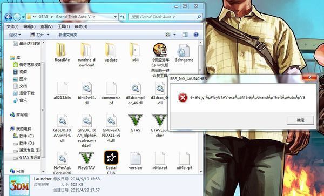Select the x64a.rpf file
324x196 pixels.
pos(160,161)
